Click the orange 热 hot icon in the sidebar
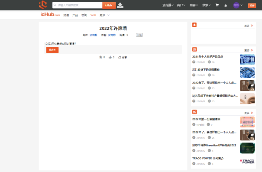The height and width of the screenshot is (172, 262). coord(194,49)
